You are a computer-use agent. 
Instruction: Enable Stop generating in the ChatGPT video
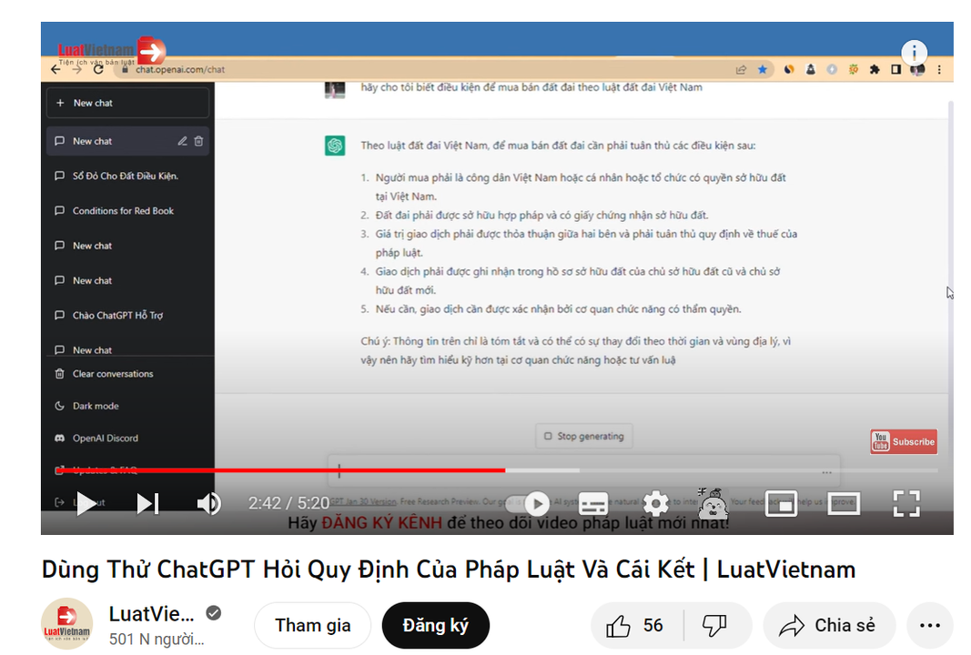point(583,436)
